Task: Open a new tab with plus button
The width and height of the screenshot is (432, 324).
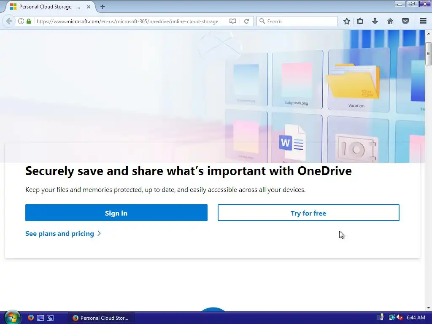Action: pyautogui.click(x=102, y=7)
